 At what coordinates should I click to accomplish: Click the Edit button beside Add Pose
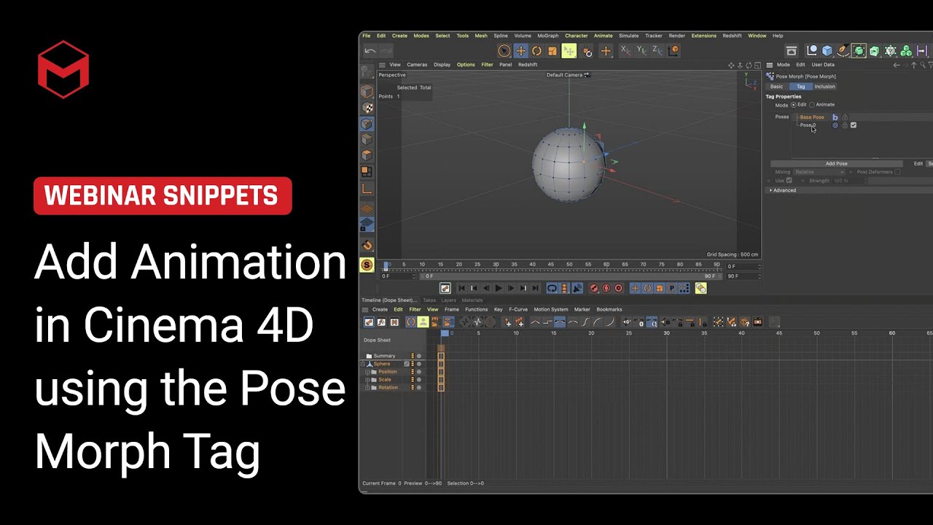click(918, 164)
